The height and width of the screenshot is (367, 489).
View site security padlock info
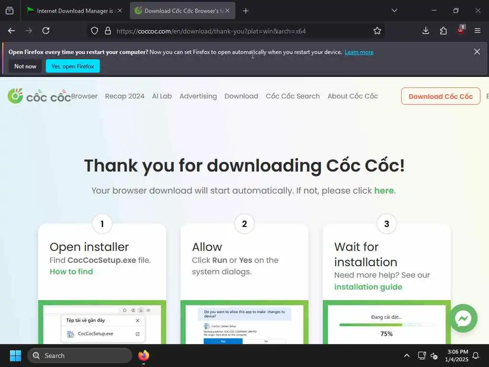point(108,31)
